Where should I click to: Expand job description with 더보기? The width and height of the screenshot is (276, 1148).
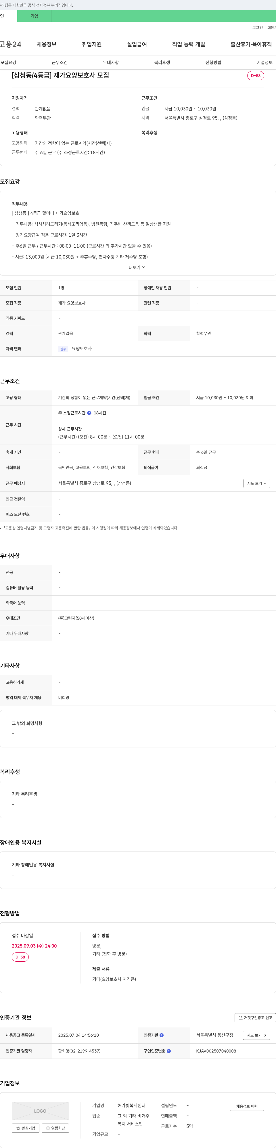(137, 267)
